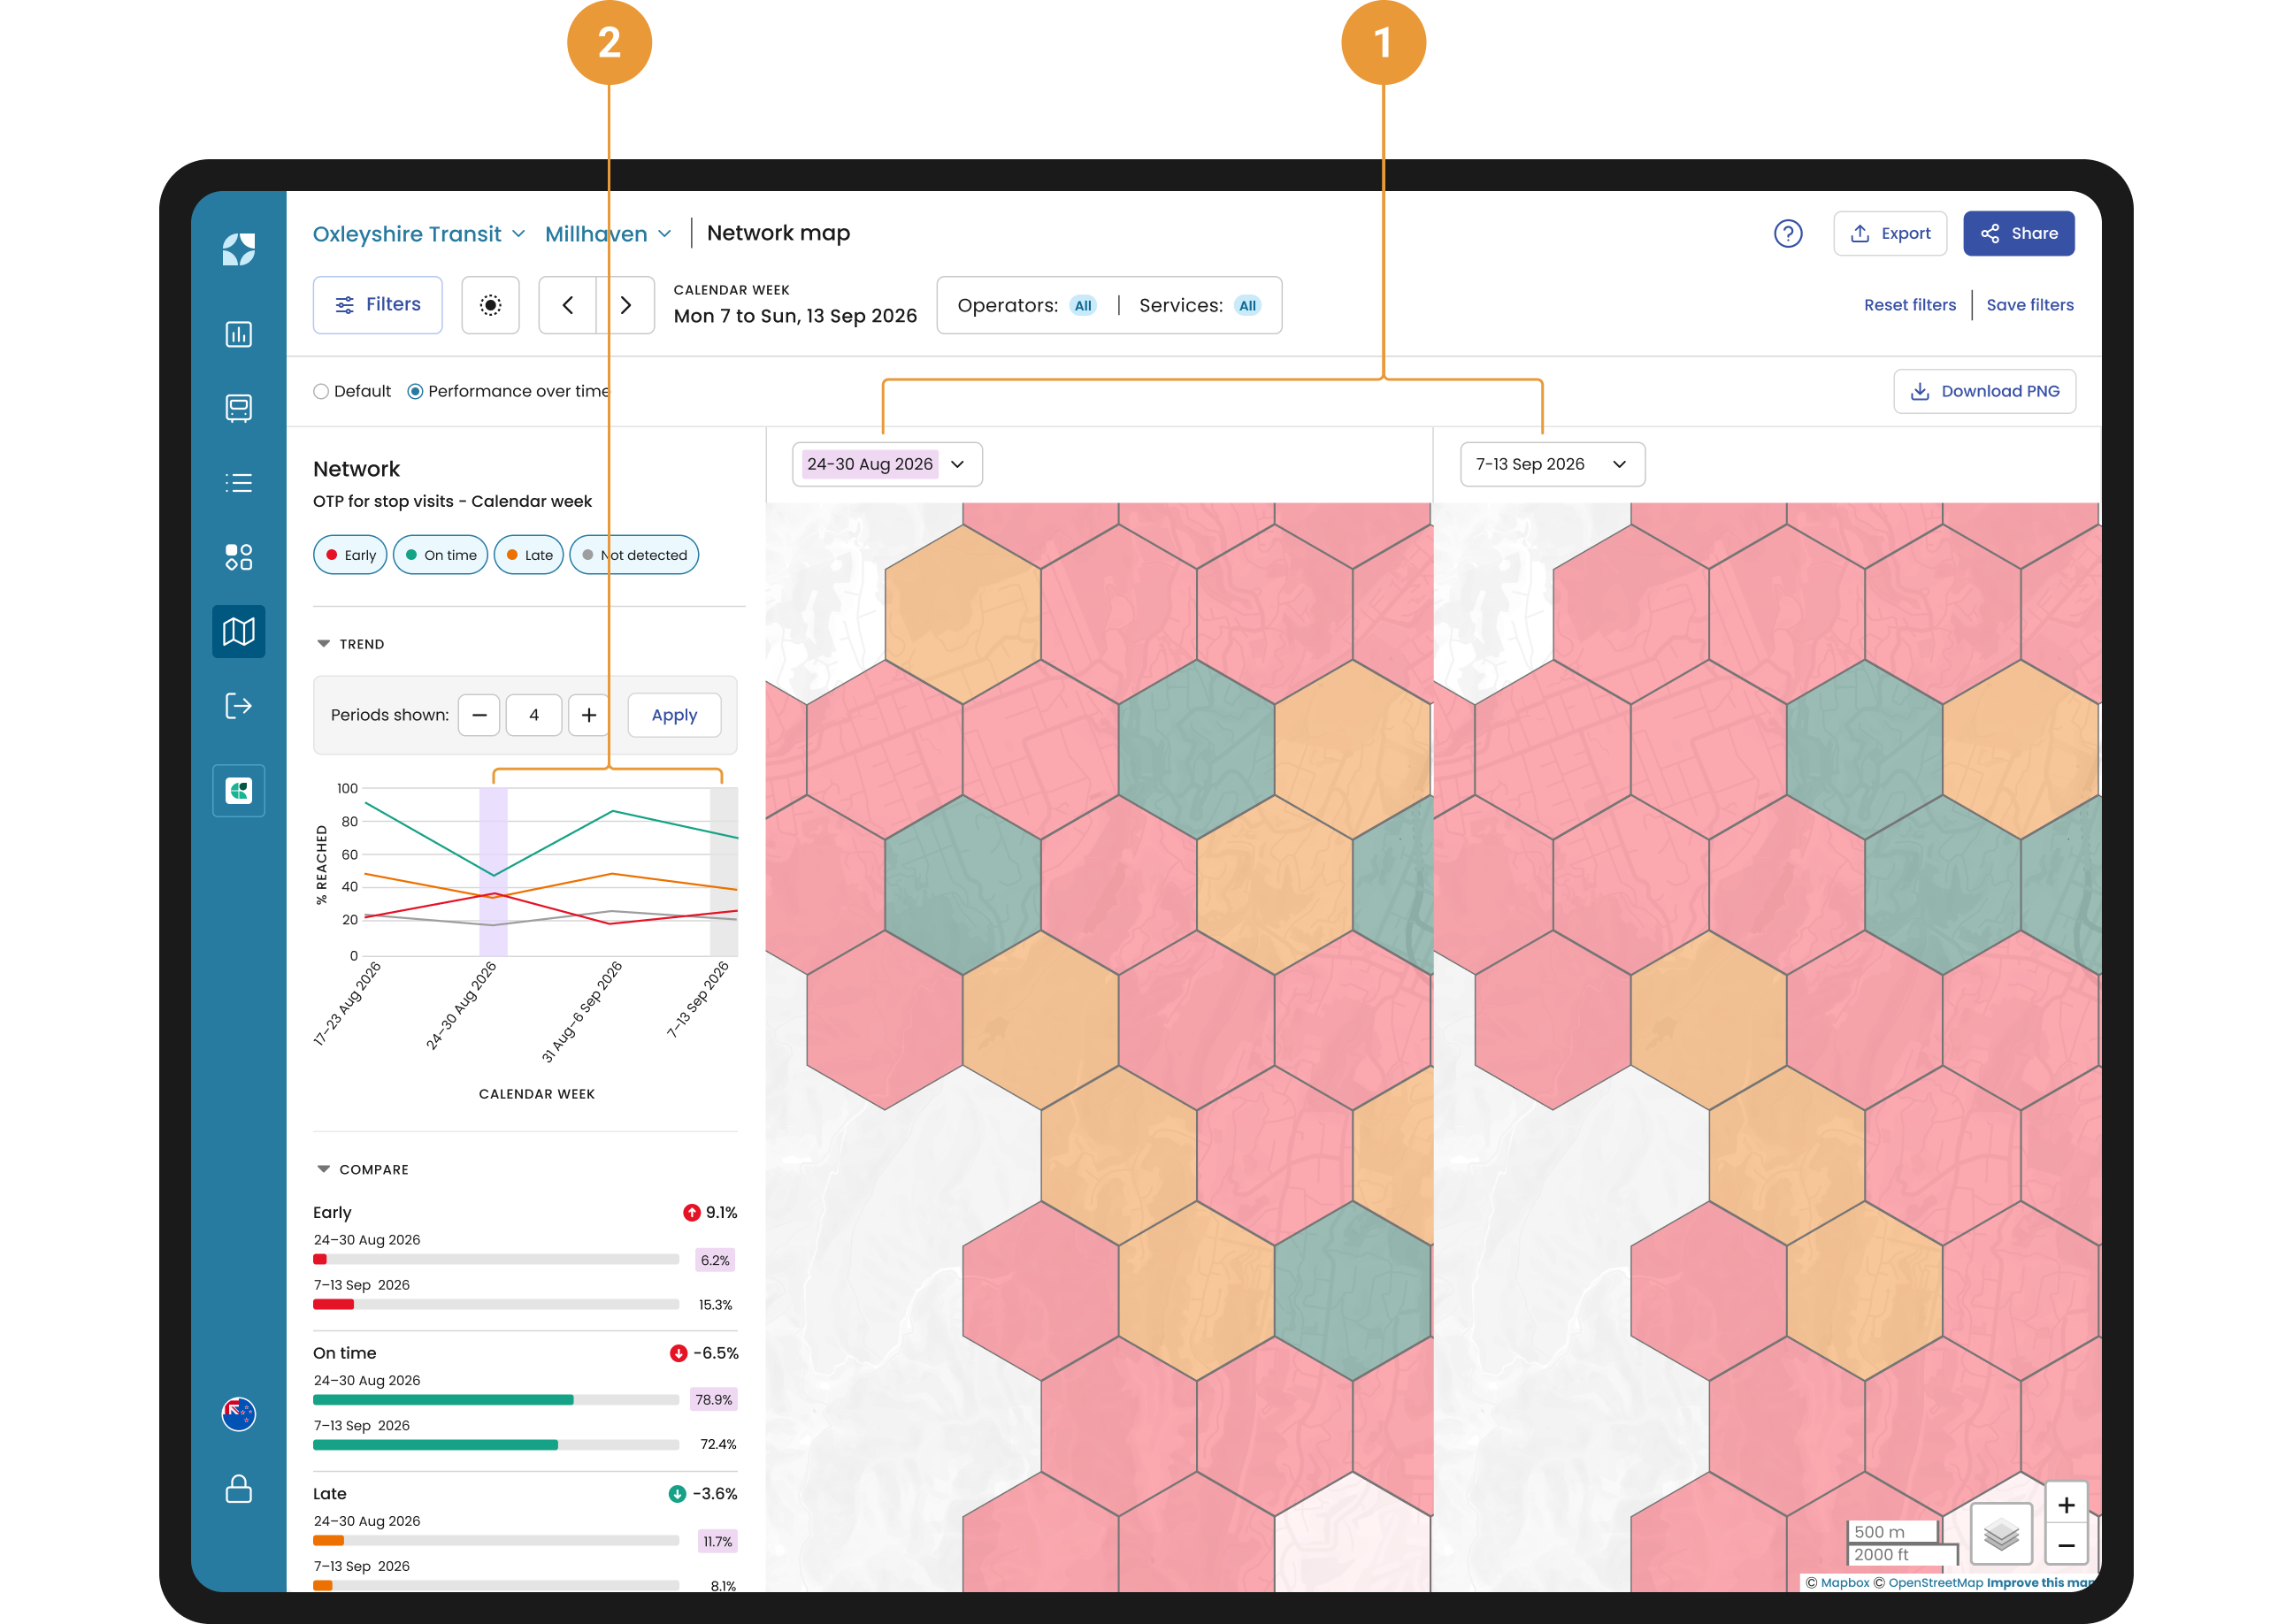Open the map layers icon
The image size is (2293, 1624).
point(2001,1533)
